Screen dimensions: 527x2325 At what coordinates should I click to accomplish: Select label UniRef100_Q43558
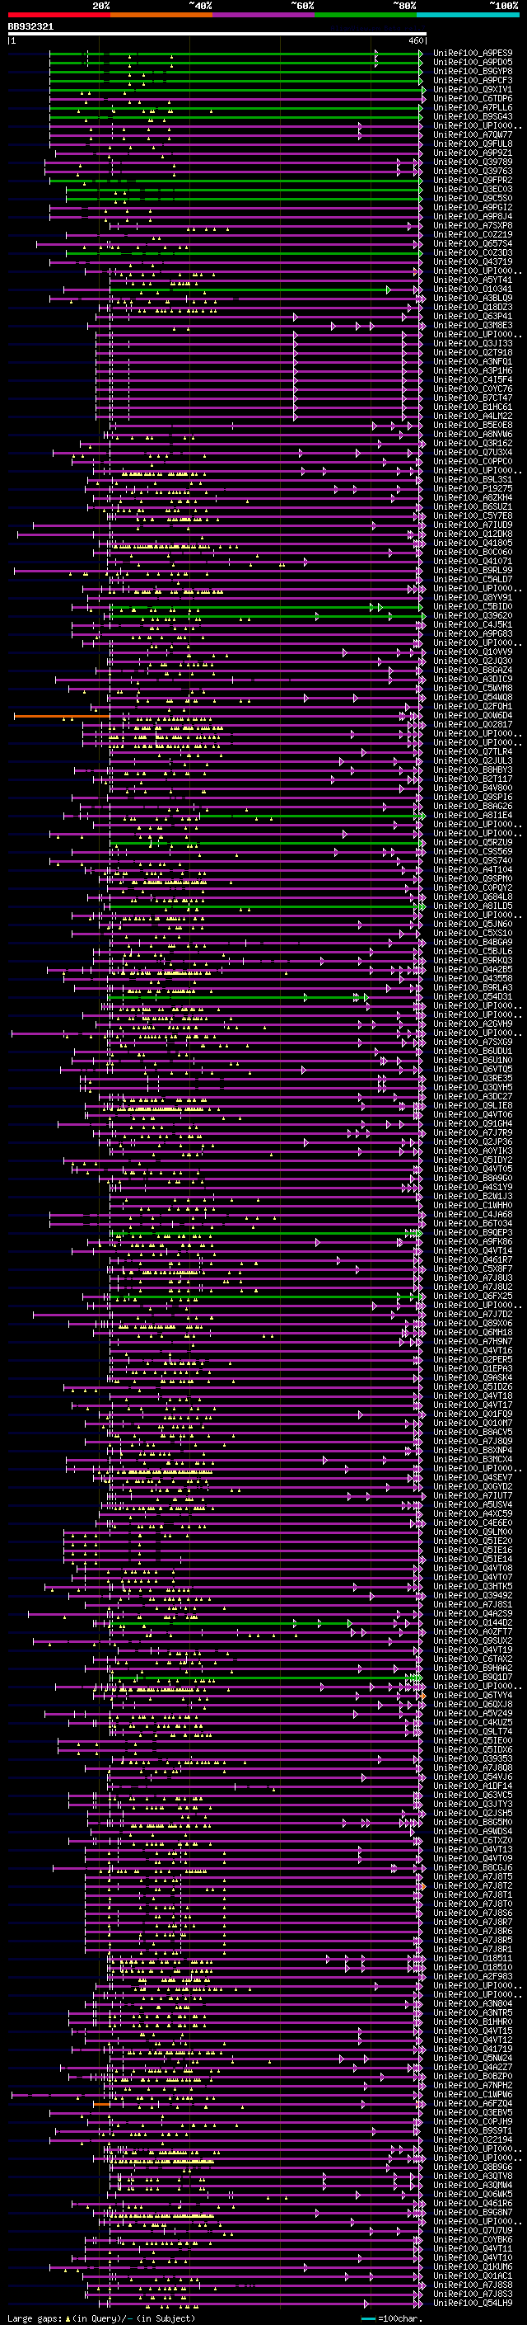(473, 977)
